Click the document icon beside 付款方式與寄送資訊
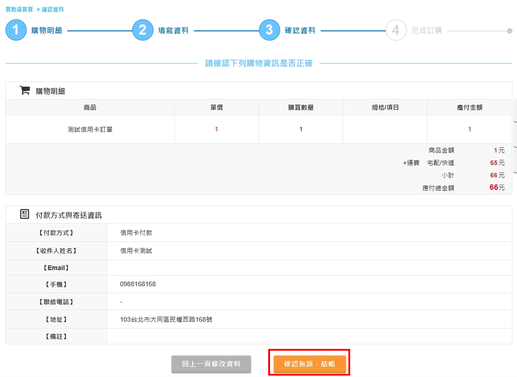517x377 pixels. [24, 214]
